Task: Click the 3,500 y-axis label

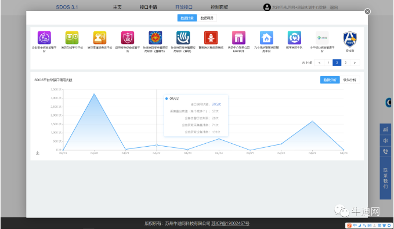Action: click(56, 89)
